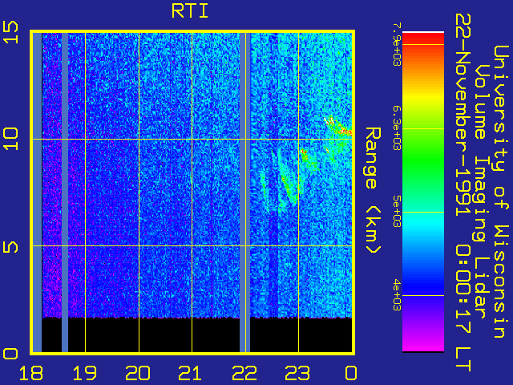Click the red top of the color bar
Screen dimensions: 513x385
point(423,39)
